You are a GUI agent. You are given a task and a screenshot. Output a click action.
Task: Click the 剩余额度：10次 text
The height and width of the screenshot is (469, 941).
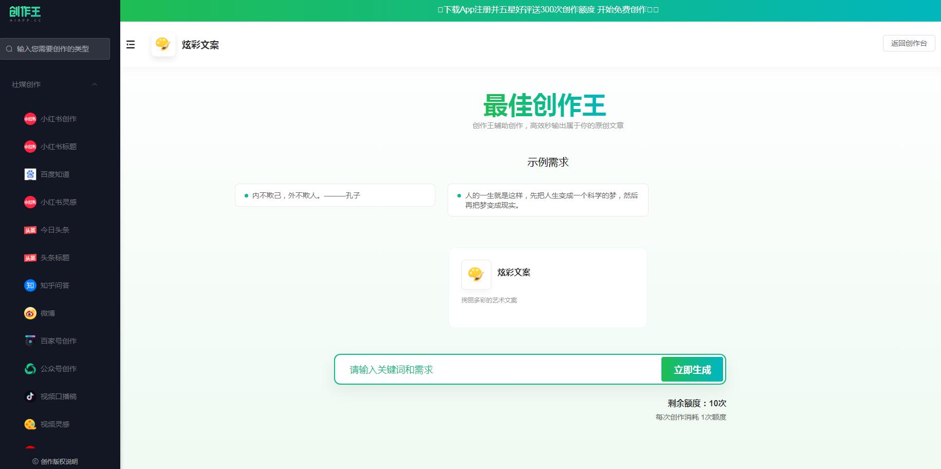pos(697,403)
